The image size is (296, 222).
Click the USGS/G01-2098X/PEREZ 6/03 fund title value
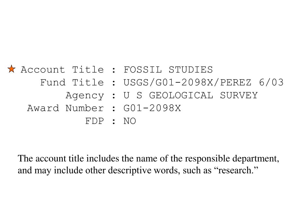pyautogui.click(x=203, y=83)
